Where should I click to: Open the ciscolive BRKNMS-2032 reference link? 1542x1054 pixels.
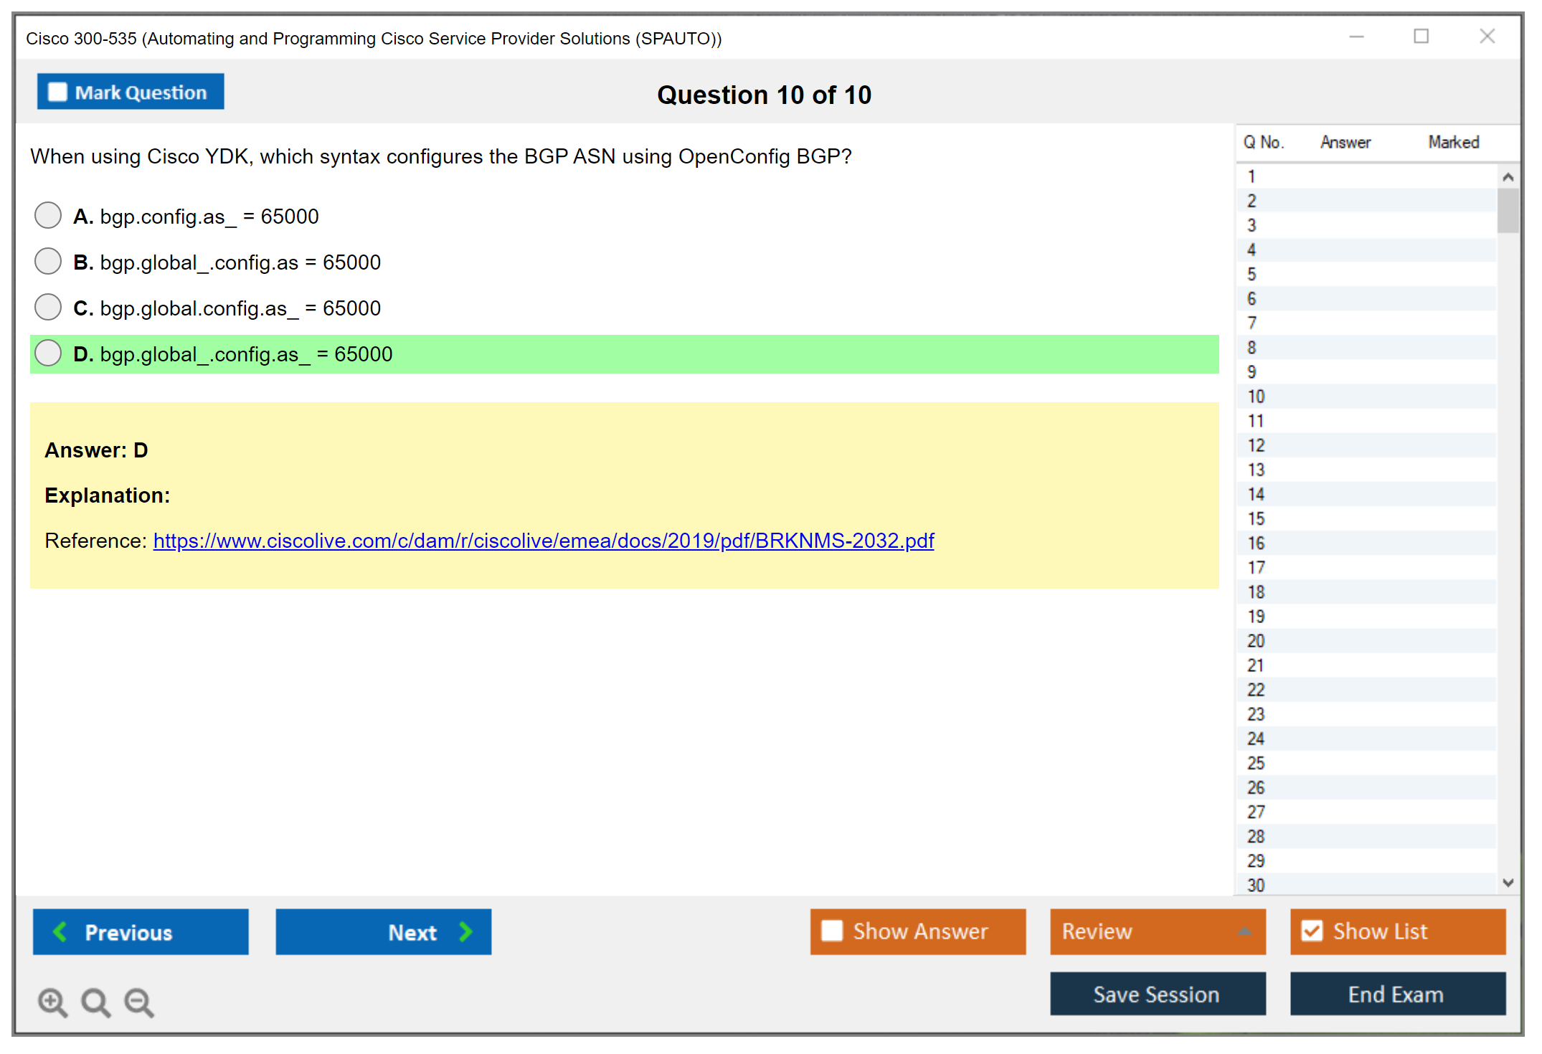coord(543,541)
